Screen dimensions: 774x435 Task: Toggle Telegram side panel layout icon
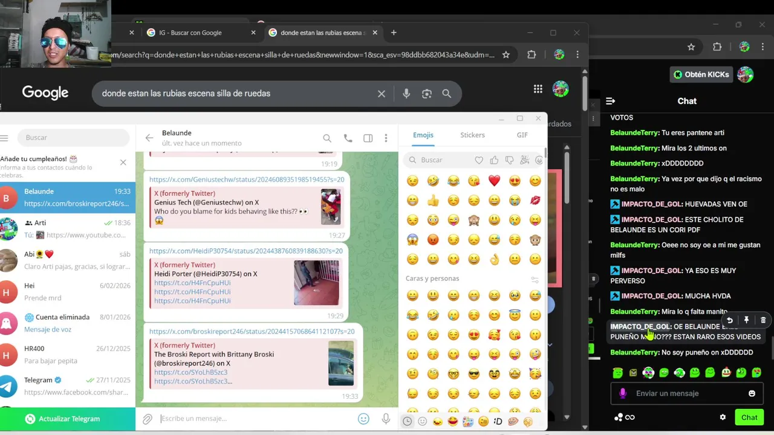(368, 138)
